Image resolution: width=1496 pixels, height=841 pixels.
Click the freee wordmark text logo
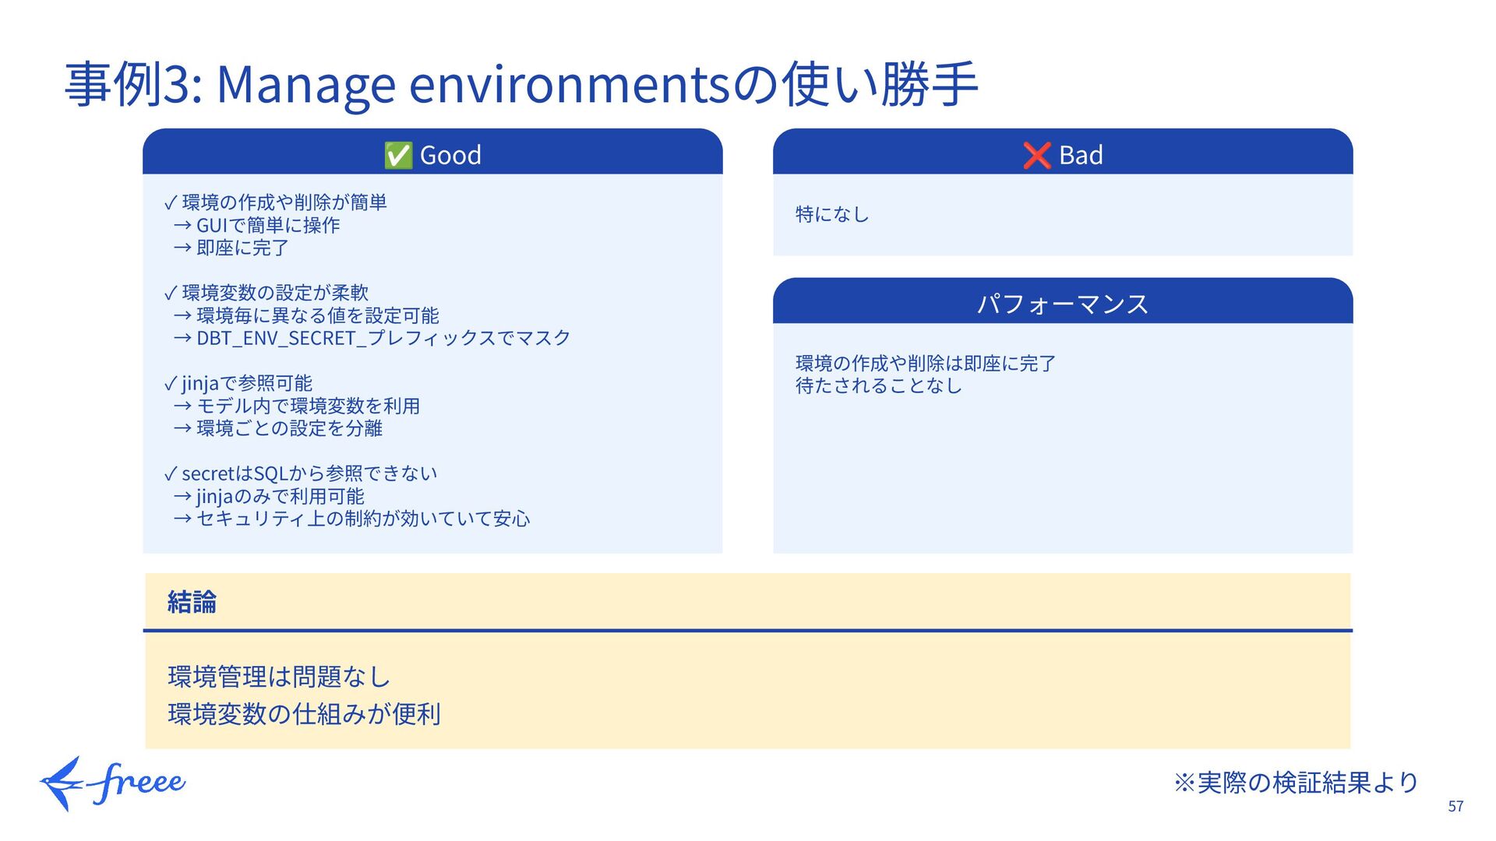coord(140,783)
